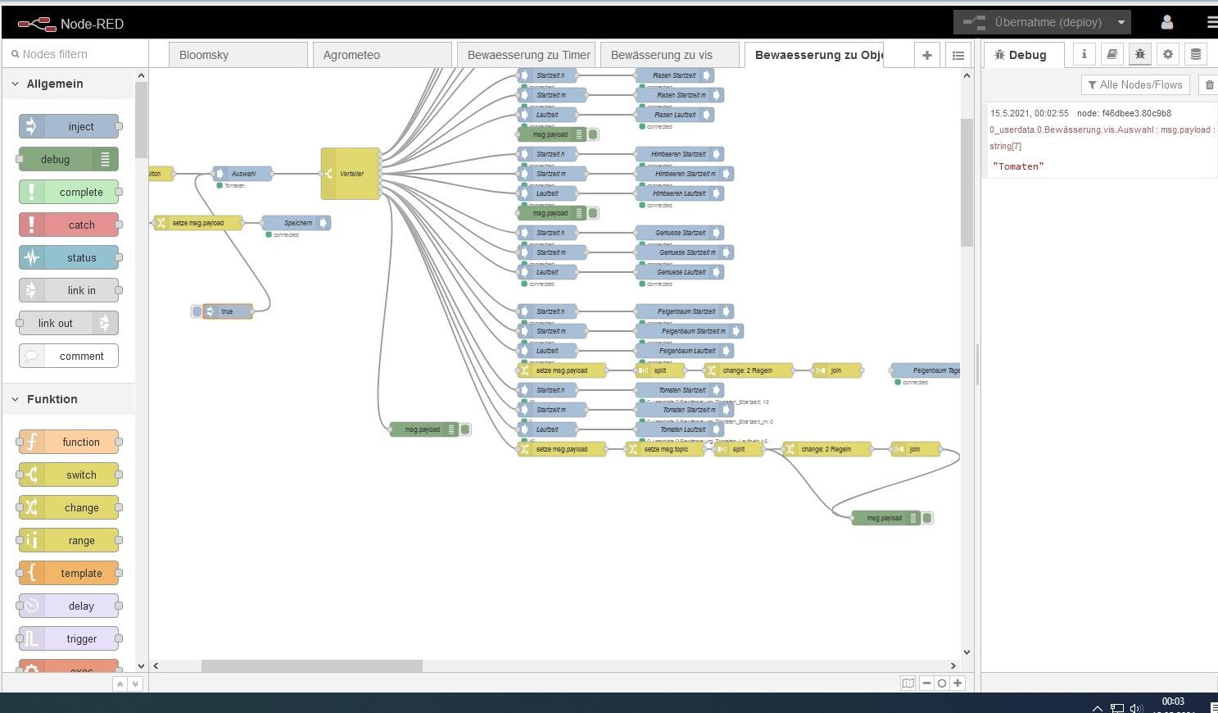1218x713 pixels.
Task: Pick the range palette node
Action: [69, 540]
